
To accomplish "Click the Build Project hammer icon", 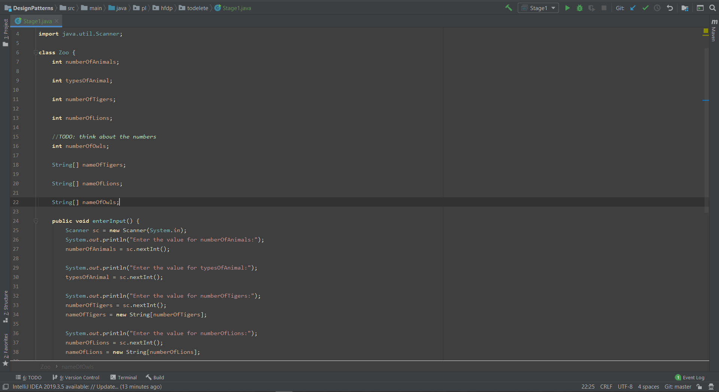I will click(509, 8).
